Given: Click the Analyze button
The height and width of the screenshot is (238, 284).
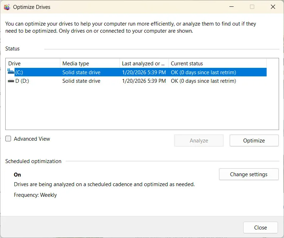Looking at the screenshot, I should (x=199, y=141).
